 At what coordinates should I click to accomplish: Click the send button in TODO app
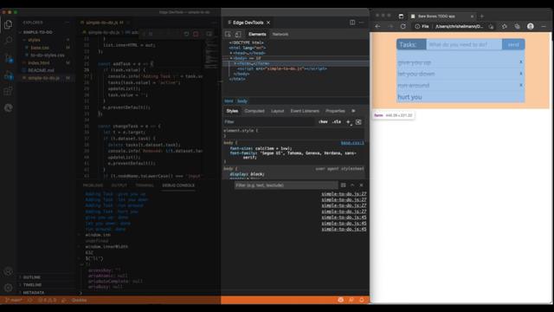coord(513,44)
